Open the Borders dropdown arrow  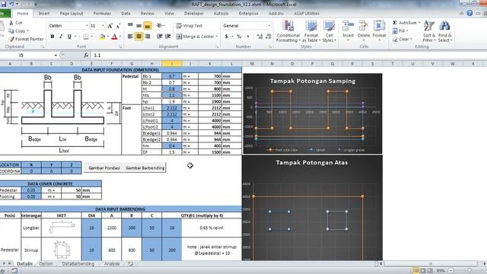(x=92, y=37)
